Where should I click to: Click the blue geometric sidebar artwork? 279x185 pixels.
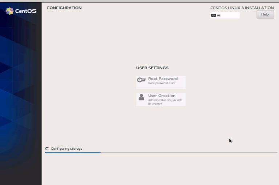pyautogui.click(x=21, y=91)
